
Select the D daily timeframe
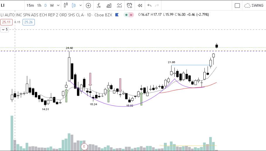(45, 6)
